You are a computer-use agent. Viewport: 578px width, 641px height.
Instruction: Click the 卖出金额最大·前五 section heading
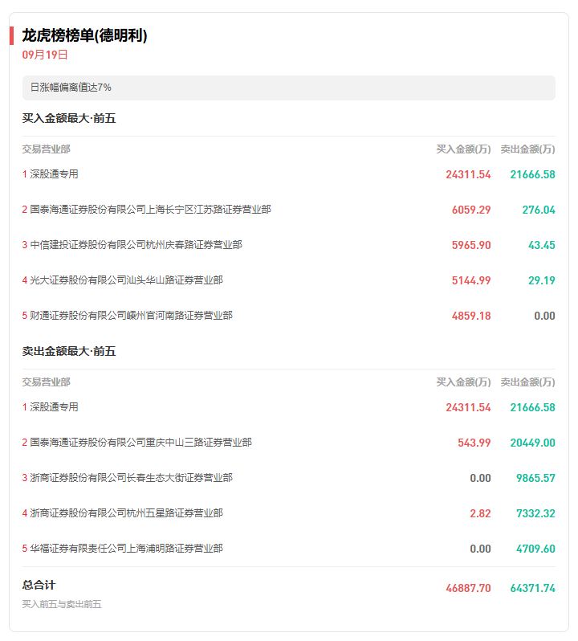click(69, 351)
